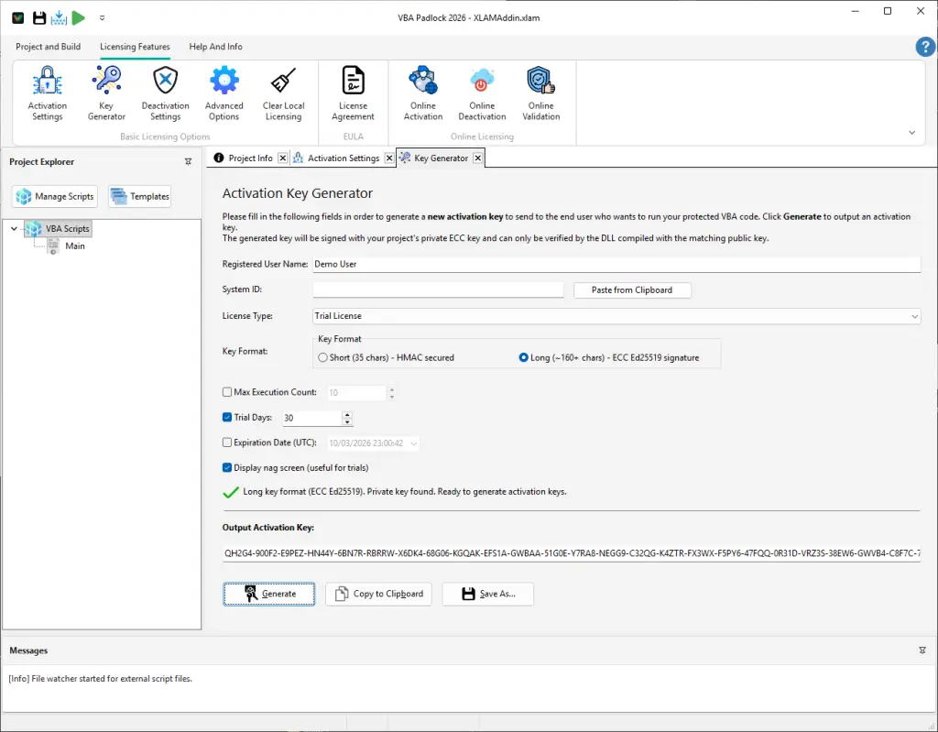
Task: Click the Paste from Clipboard button
Action: point(632,290)
